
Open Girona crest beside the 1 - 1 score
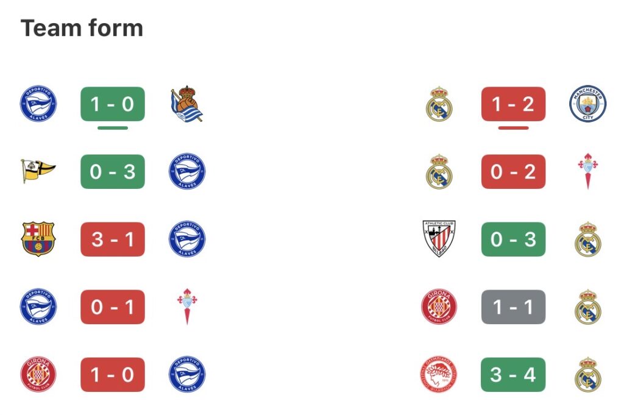tap(439, 307)
